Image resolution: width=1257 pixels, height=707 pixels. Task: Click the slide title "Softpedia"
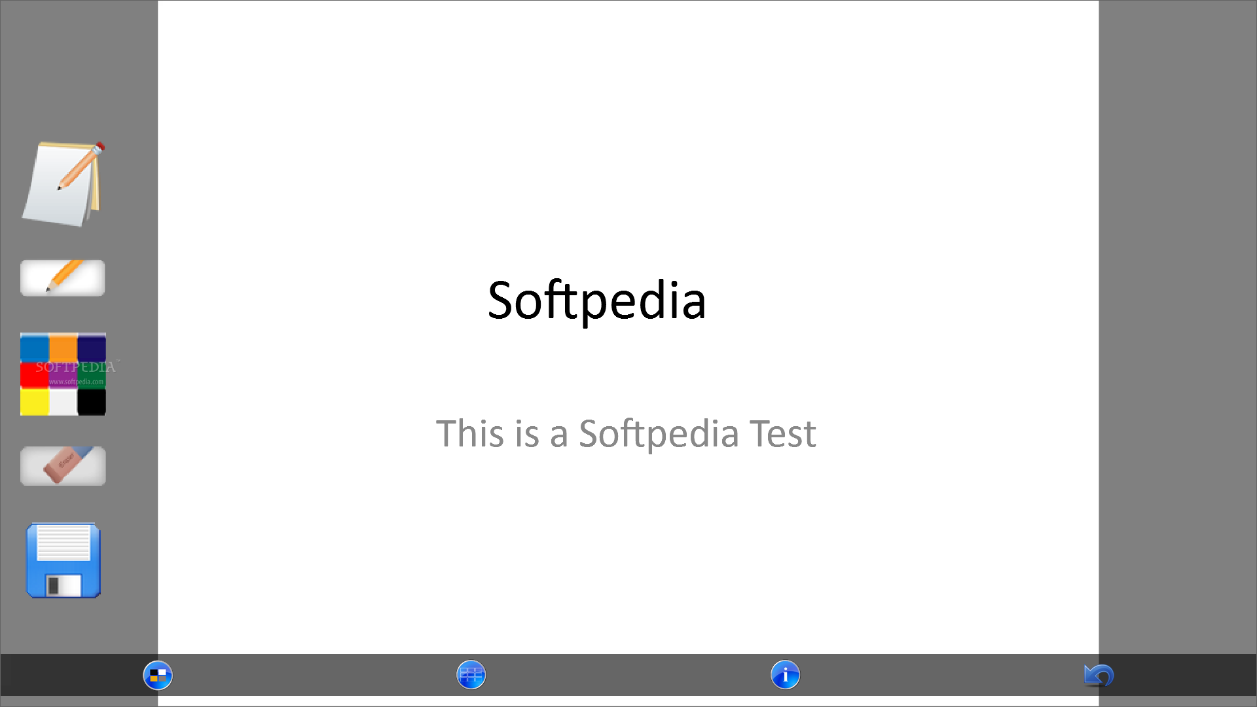click(596, 300)
